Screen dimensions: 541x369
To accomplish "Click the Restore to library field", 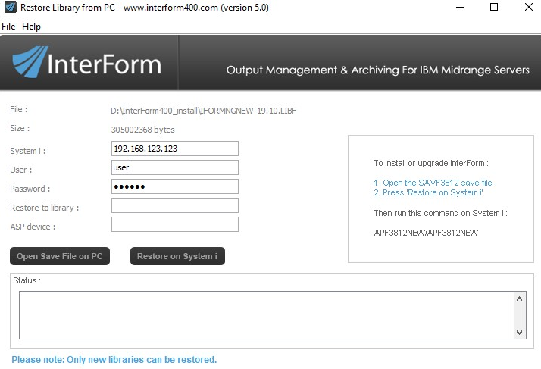I will tap(174, 205).
